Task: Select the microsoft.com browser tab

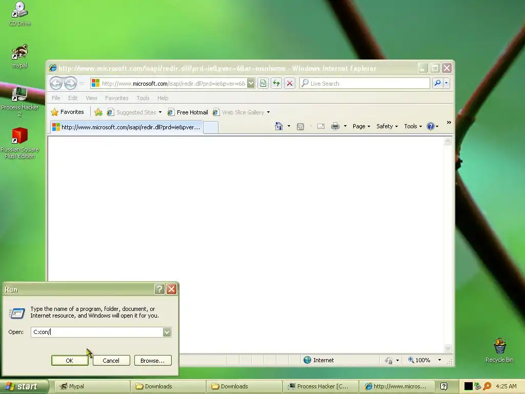Action: coord(127,127)
